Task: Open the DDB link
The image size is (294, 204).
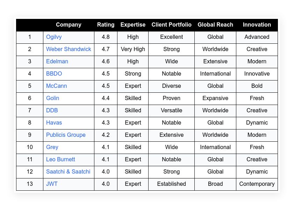Action: pyautogui.click(x=52, y=111)
